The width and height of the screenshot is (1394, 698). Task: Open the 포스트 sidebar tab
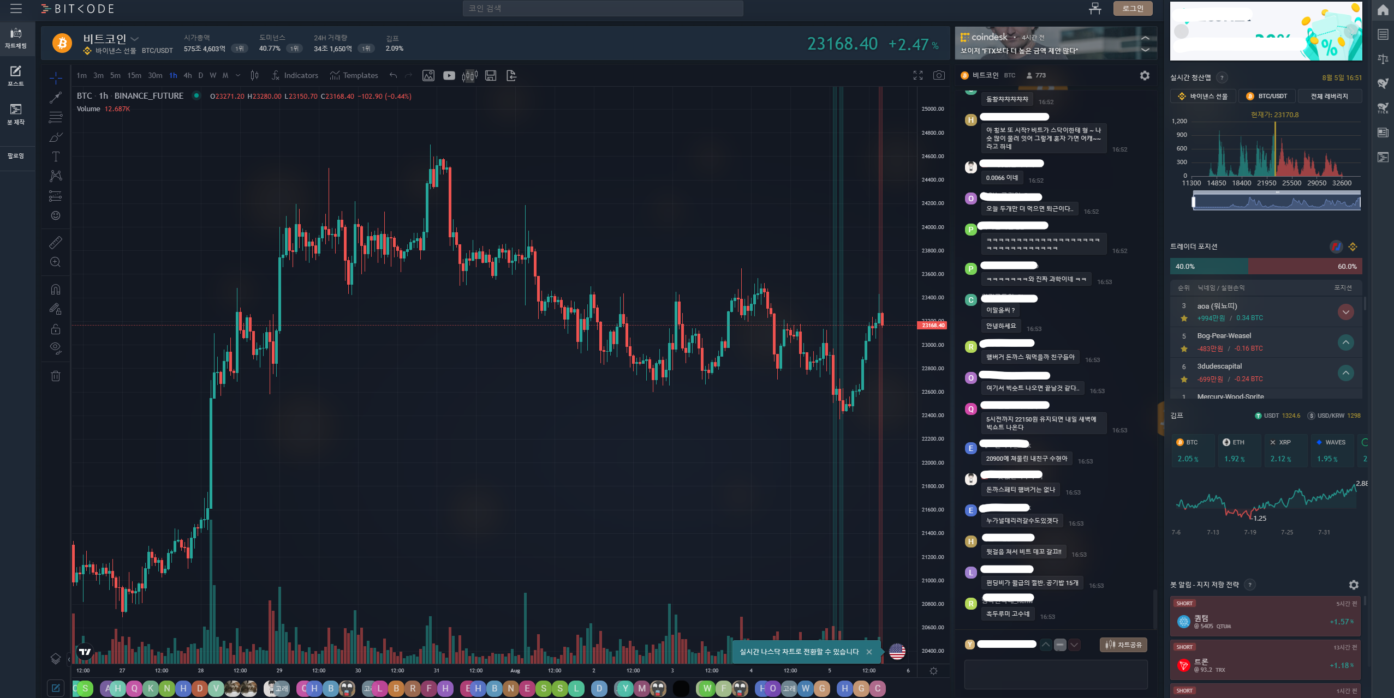(x=16, y=76)
